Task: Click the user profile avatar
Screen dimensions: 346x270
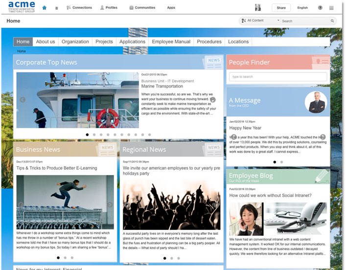Action: pos(258,7)
